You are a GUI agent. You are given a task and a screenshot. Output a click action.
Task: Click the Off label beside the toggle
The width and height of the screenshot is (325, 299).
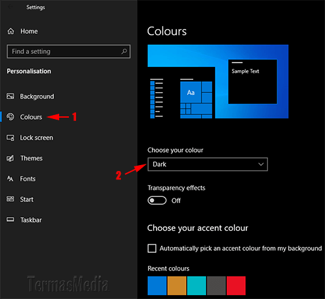[x=176, y=201]
